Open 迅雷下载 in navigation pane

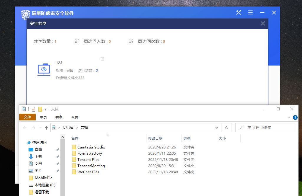point(42,192)
